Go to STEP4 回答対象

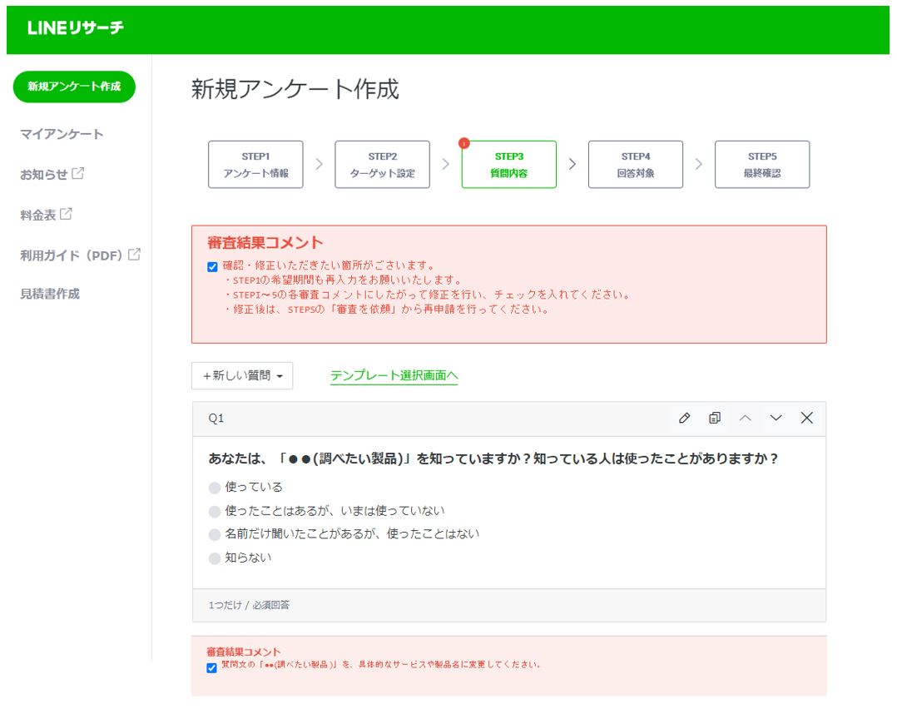click(x=635, y=165)
